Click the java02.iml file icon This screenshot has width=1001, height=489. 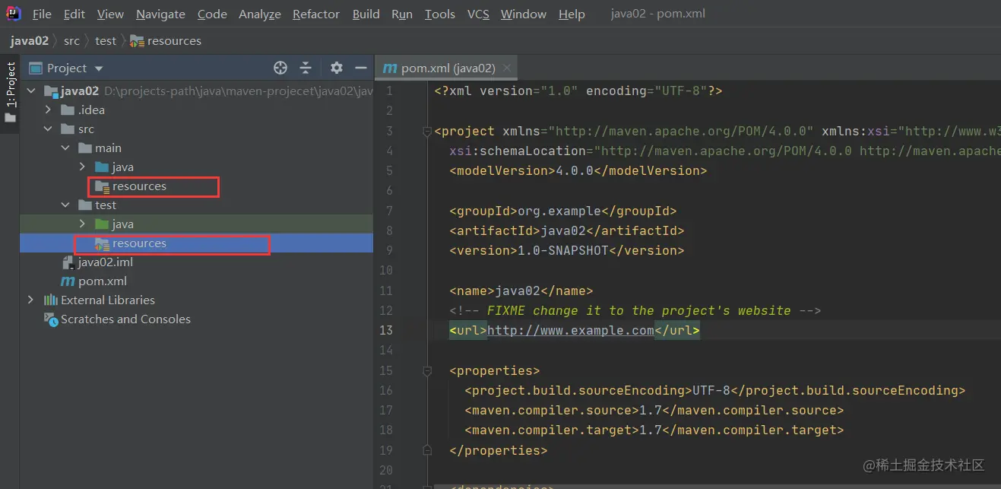(68, 262)
